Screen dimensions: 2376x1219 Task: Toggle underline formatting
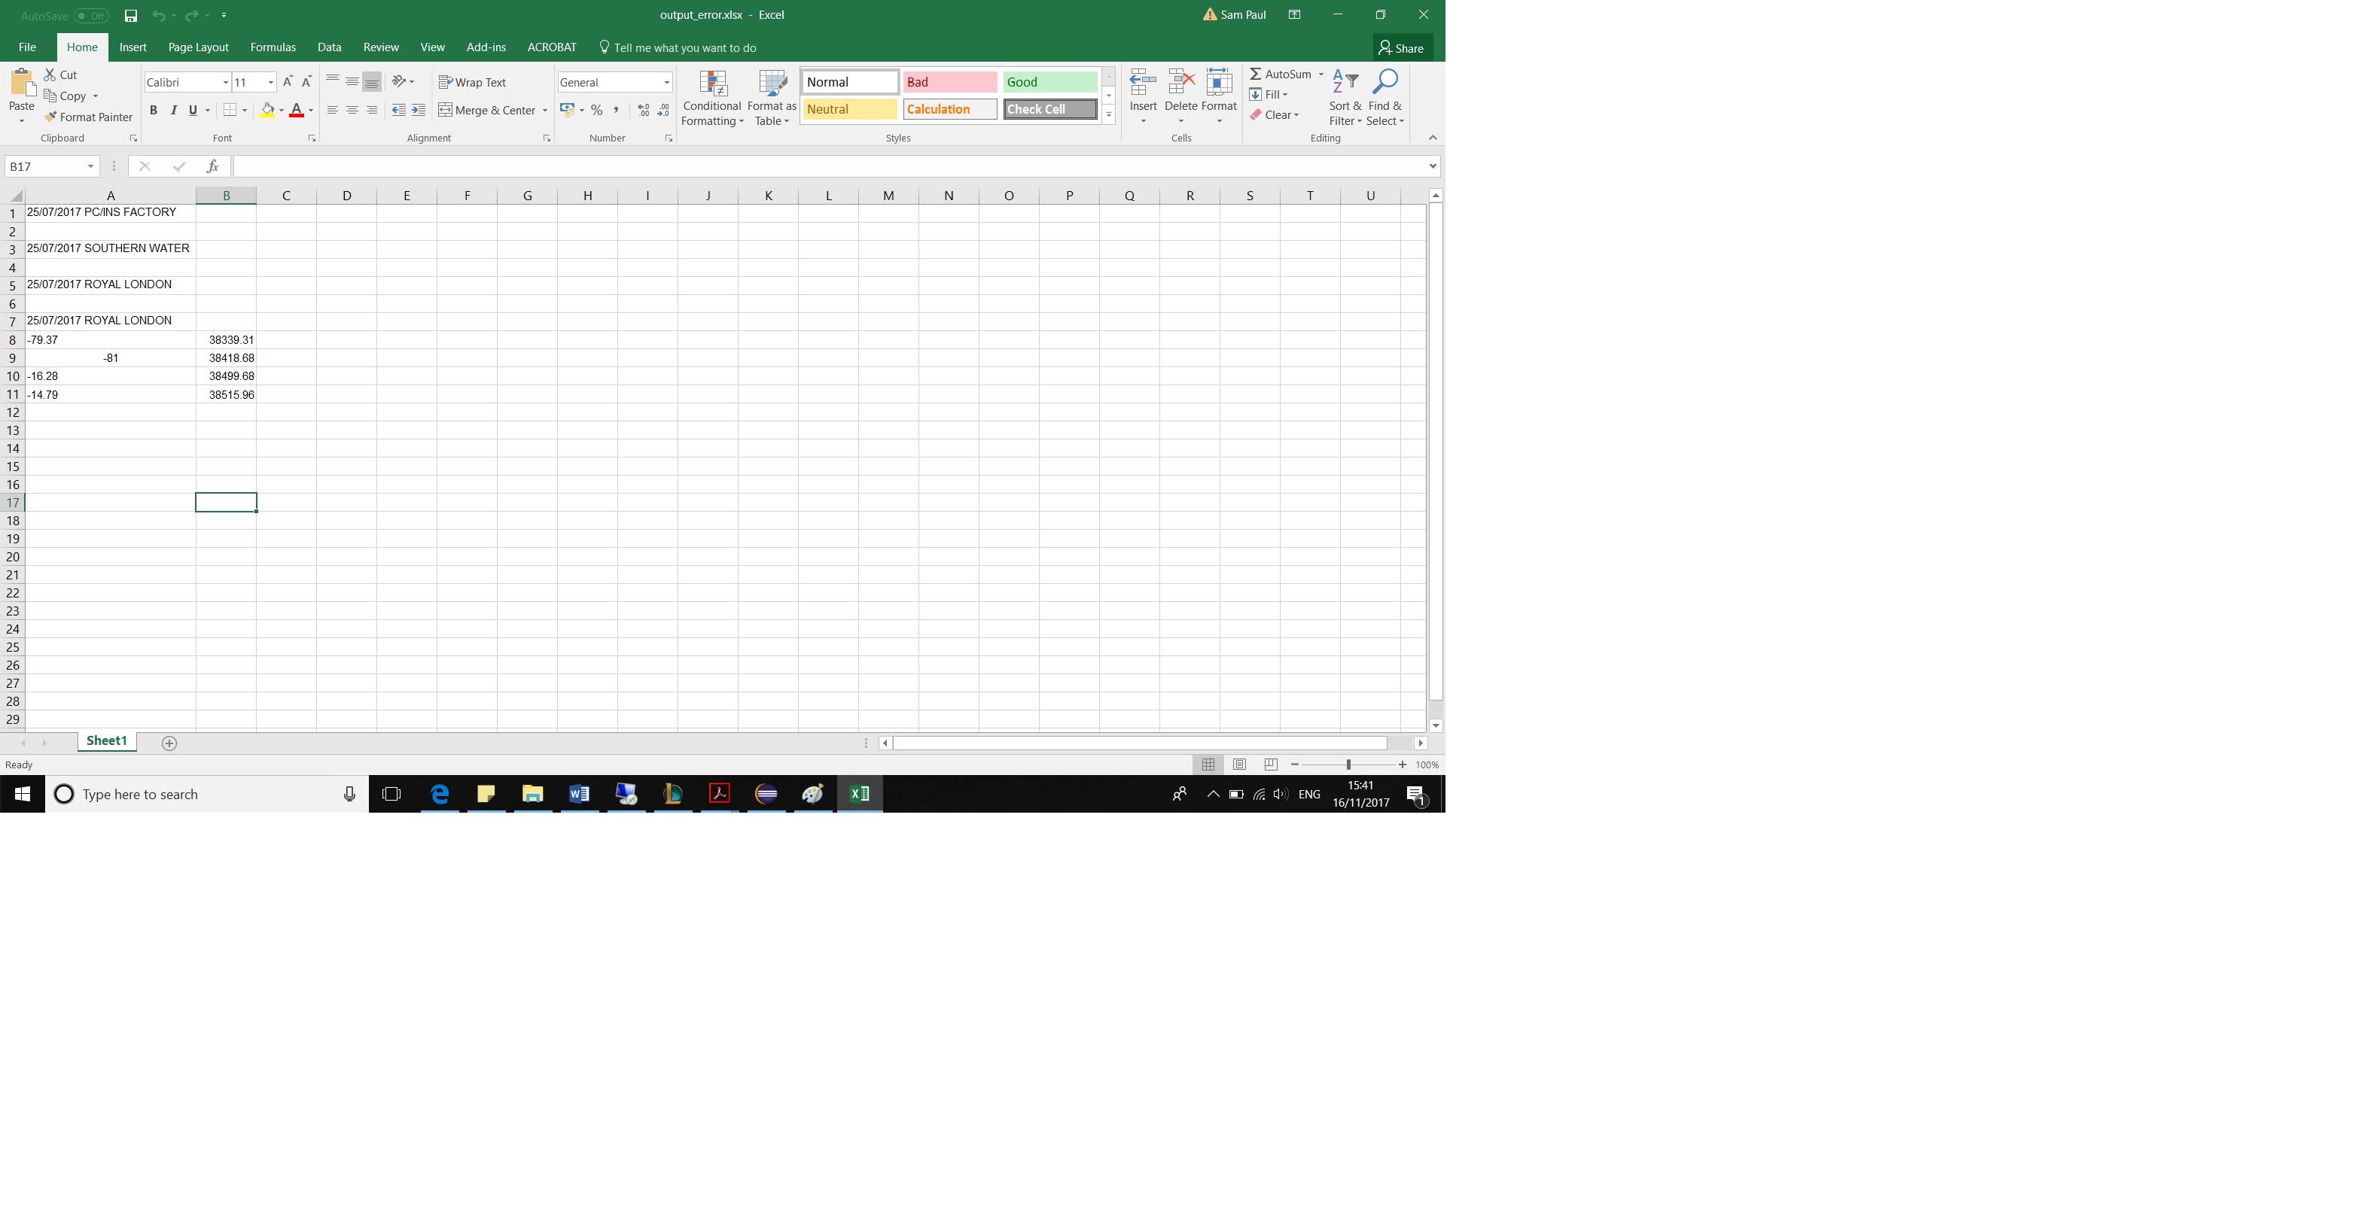tap(191, 110)
